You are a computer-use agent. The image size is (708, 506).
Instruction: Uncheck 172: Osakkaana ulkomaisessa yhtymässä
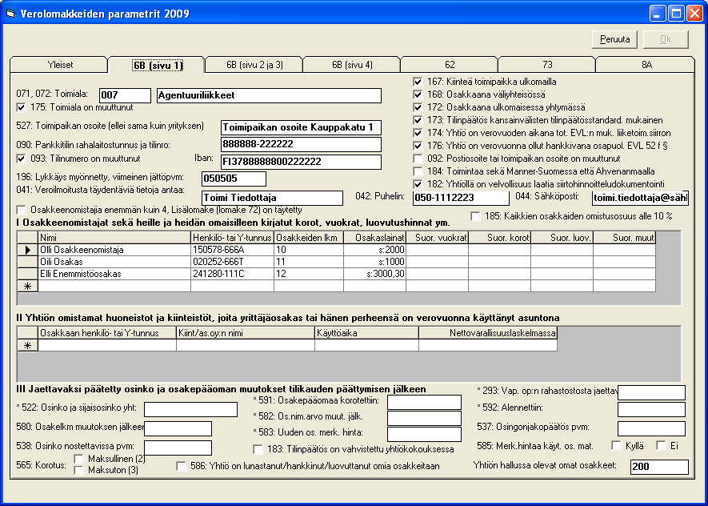[418, 107]
